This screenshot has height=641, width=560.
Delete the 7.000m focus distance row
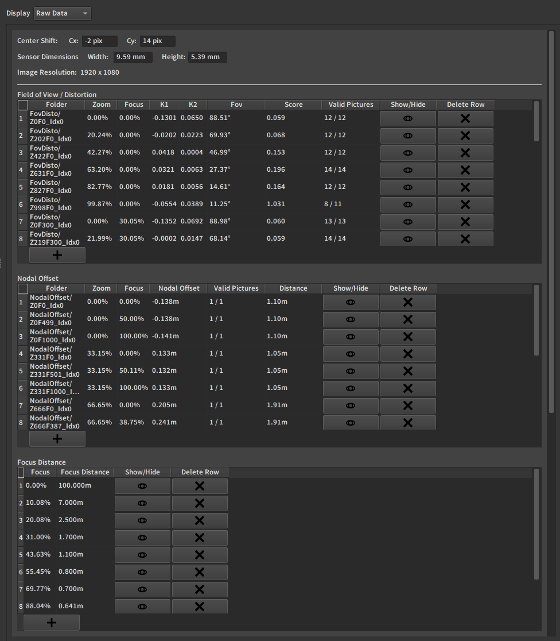[200, 503]
